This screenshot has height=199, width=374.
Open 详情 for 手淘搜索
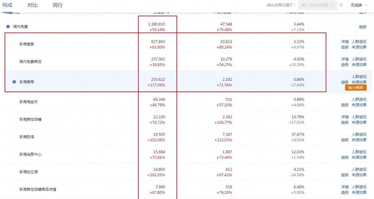tap(345, 42)
